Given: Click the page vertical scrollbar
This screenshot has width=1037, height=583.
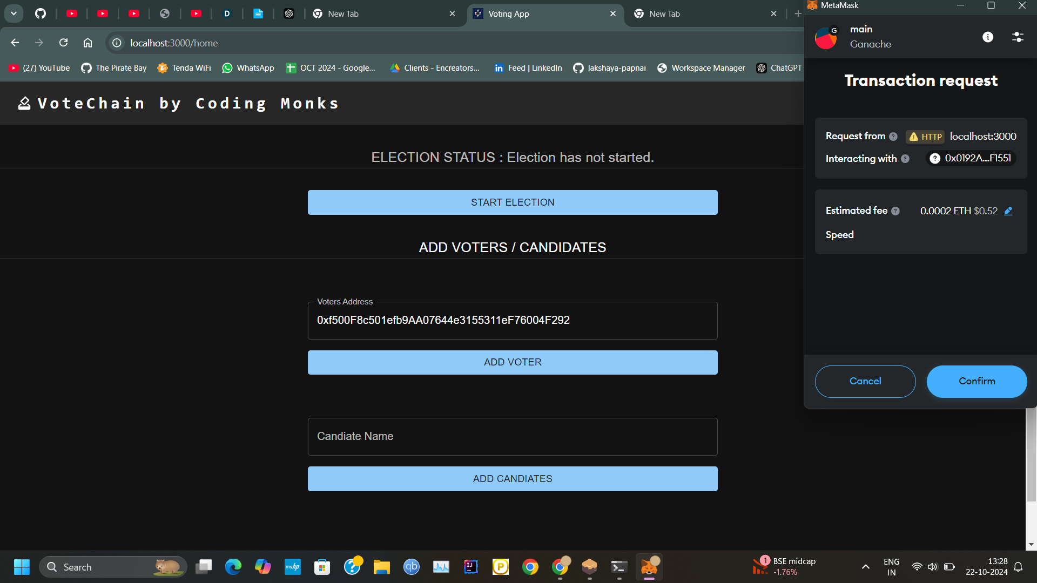Looking at the screenshot, I should 1031,459.
